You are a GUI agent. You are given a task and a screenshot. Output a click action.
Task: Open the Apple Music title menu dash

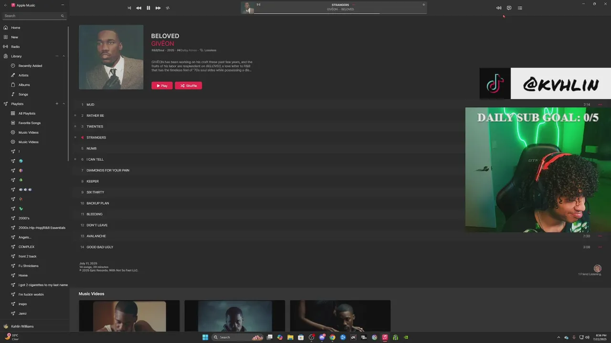click(63, 5)
